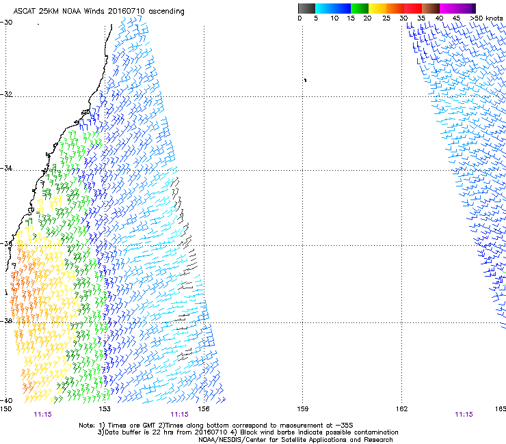Click the '150' longitude axis label

pos(5,409)
